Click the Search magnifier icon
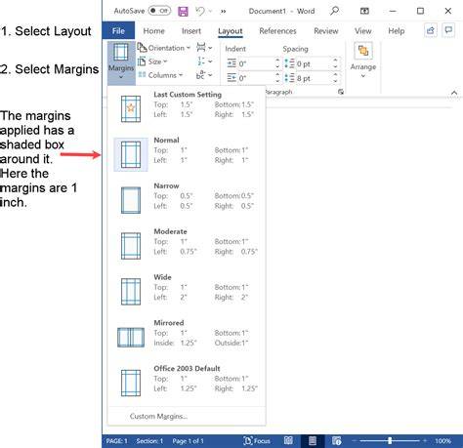 point(334,11)
